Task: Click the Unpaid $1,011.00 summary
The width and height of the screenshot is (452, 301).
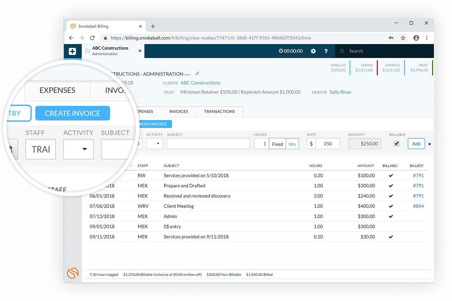Action: (x=364, y=68)
